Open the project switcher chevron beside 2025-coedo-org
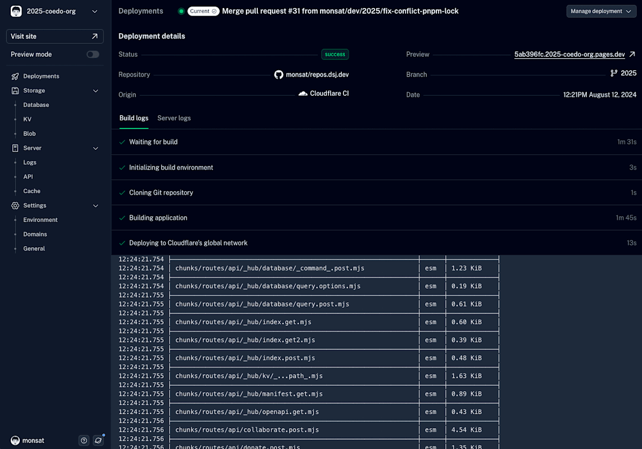 pos(95,11)
